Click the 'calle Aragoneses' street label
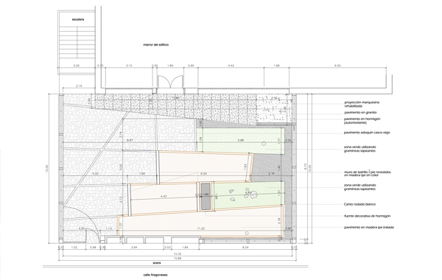 tap(155, 275)
